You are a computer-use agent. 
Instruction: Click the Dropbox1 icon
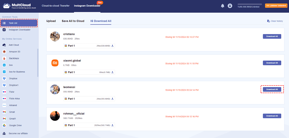point(4,85)
